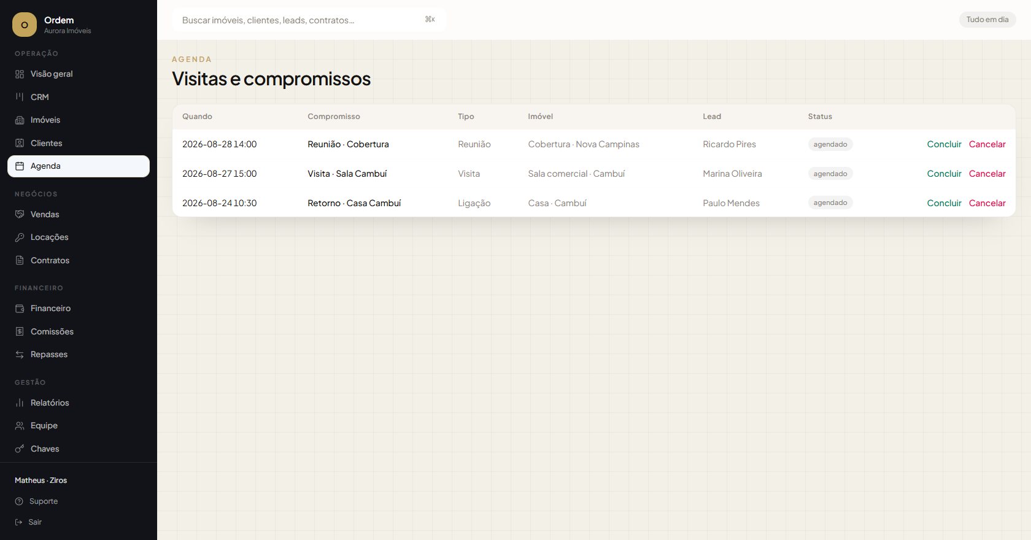Open the Comissões menu item
Image resolution: width=1031 pixels, height=540 pixels.
[x=79, y=331]
